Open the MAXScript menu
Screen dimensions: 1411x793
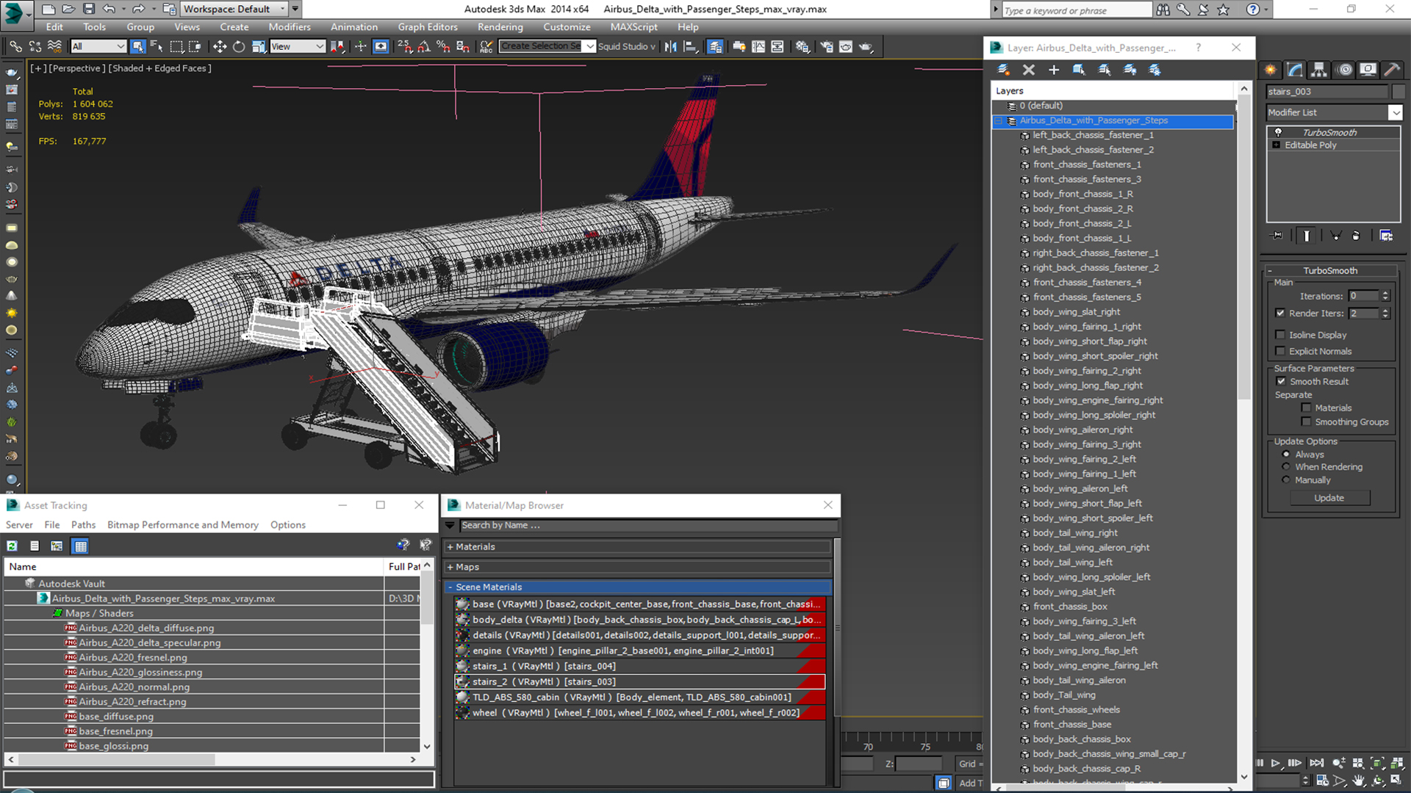[x=633, y=27]
